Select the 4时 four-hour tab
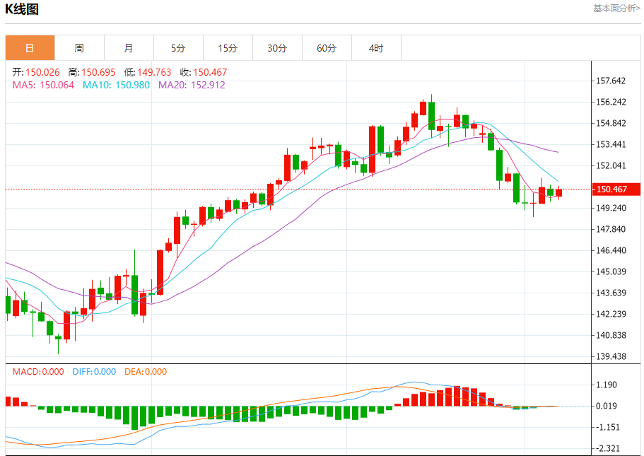Viewport: 644px width, 456px height. click(376, 48)
